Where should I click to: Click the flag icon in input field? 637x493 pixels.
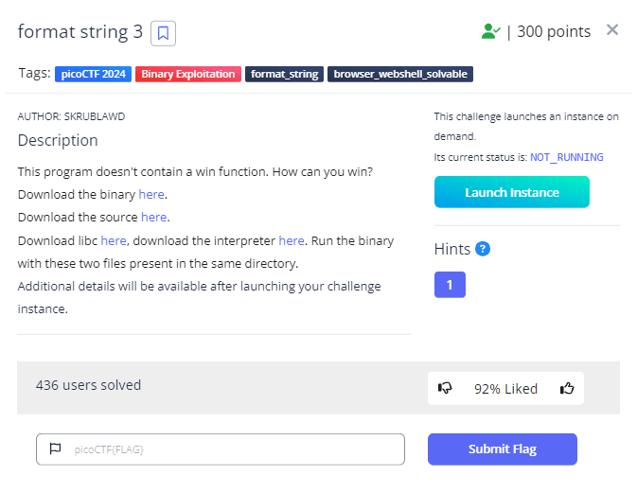tap(55, 449)
